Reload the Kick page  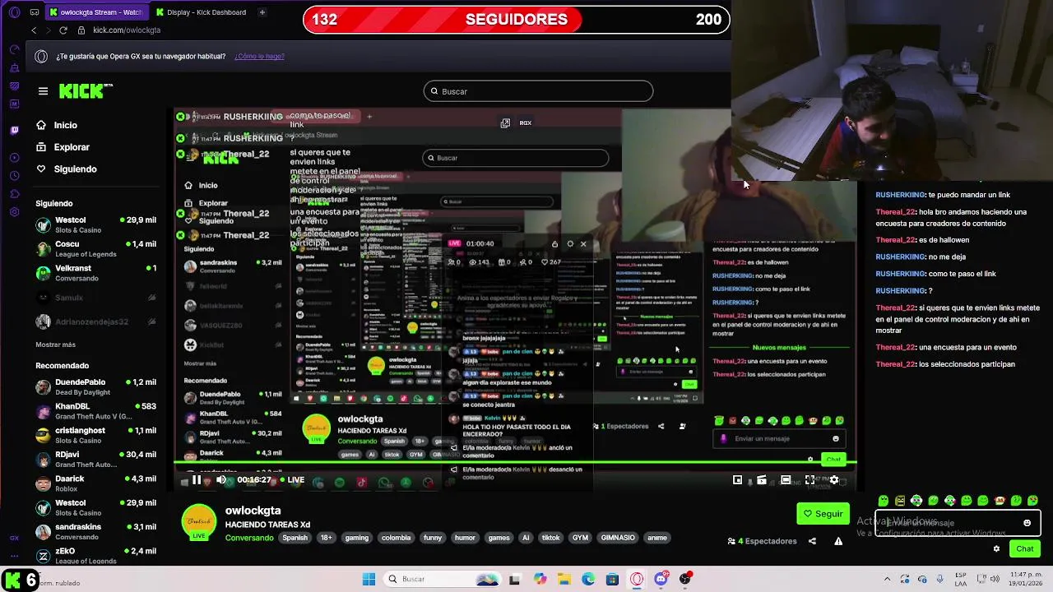(63, 30)
